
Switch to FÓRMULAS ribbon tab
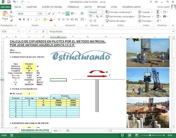point(73,7)
